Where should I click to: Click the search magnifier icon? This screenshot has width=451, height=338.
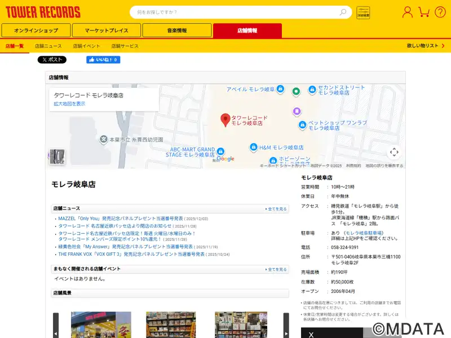(343, 12)
